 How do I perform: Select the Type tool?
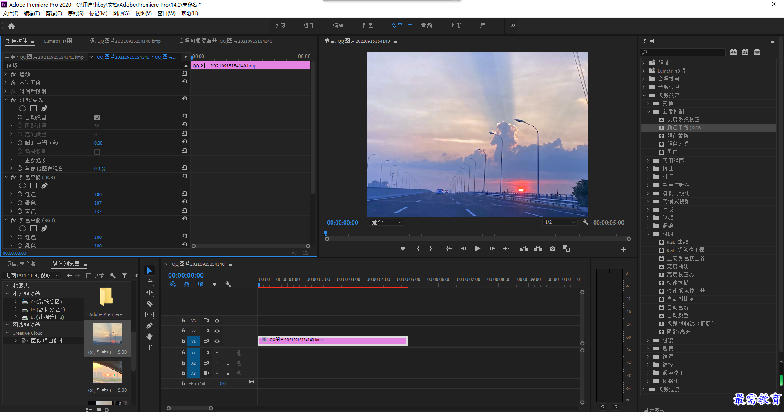[x=149, y=347]
